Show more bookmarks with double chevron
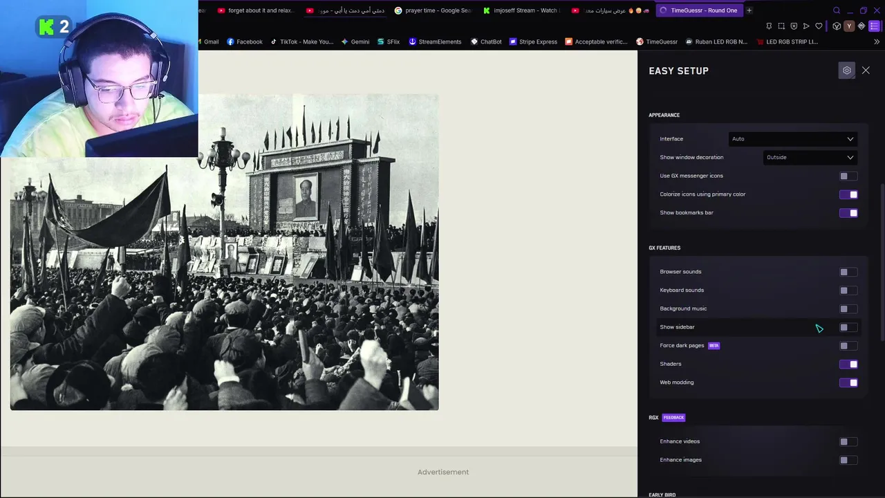The image size is (885, 498). [877, 41]
